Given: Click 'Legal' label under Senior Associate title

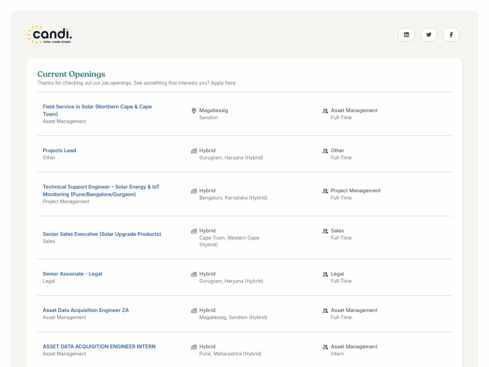Looking at the screenshot, I should [x=49, y=281].
